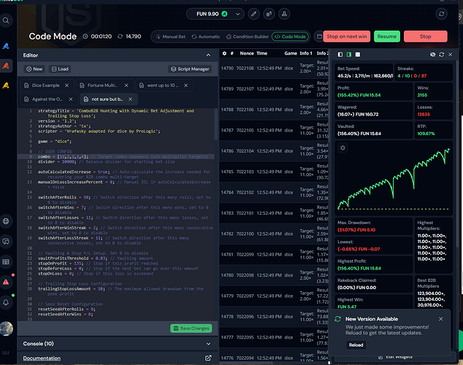463x365 pixels.
Task: Select left-dock layout toggle in stats widget
Action: 340,55
